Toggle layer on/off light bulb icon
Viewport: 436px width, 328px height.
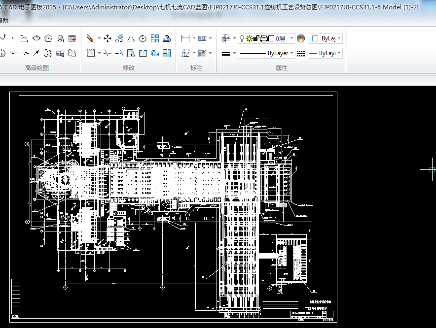[x=242, y=38]
